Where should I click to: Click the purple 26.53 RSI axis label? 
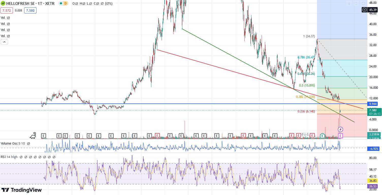pyautogui.click(x=373, y=186)
